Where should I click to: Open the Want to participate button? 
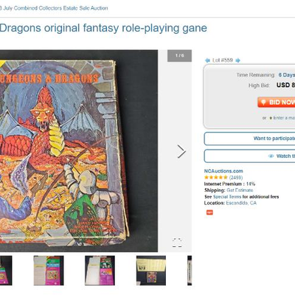click(x=249, y=139)
